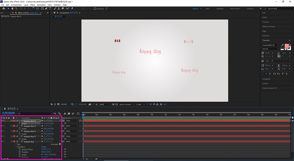Open the 1 View layout dropdown
Viewport: 294px width, 161px height.
point(140,104)
